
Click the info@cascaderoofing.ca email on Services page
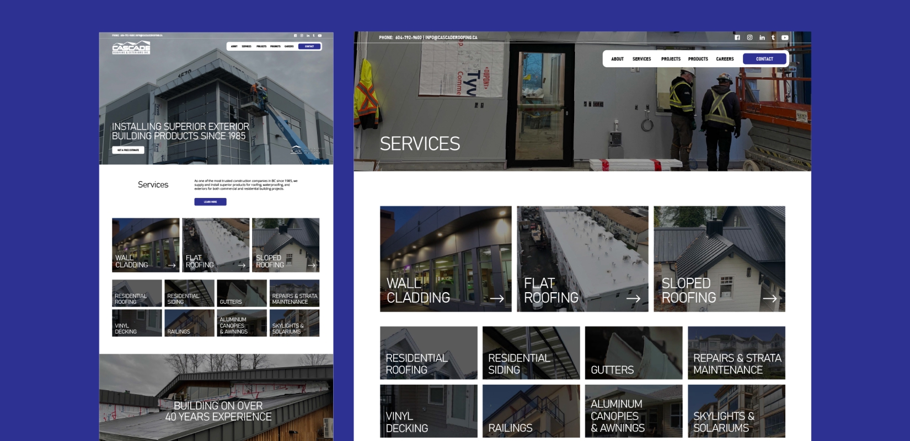pos(451,37)
